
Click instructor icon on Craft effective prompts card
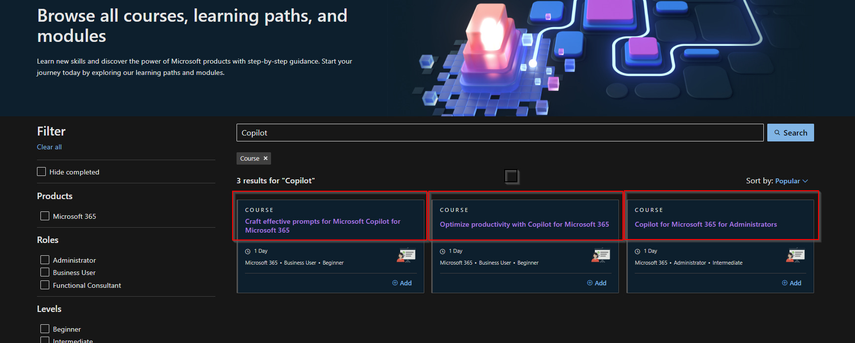coord(407,255)
